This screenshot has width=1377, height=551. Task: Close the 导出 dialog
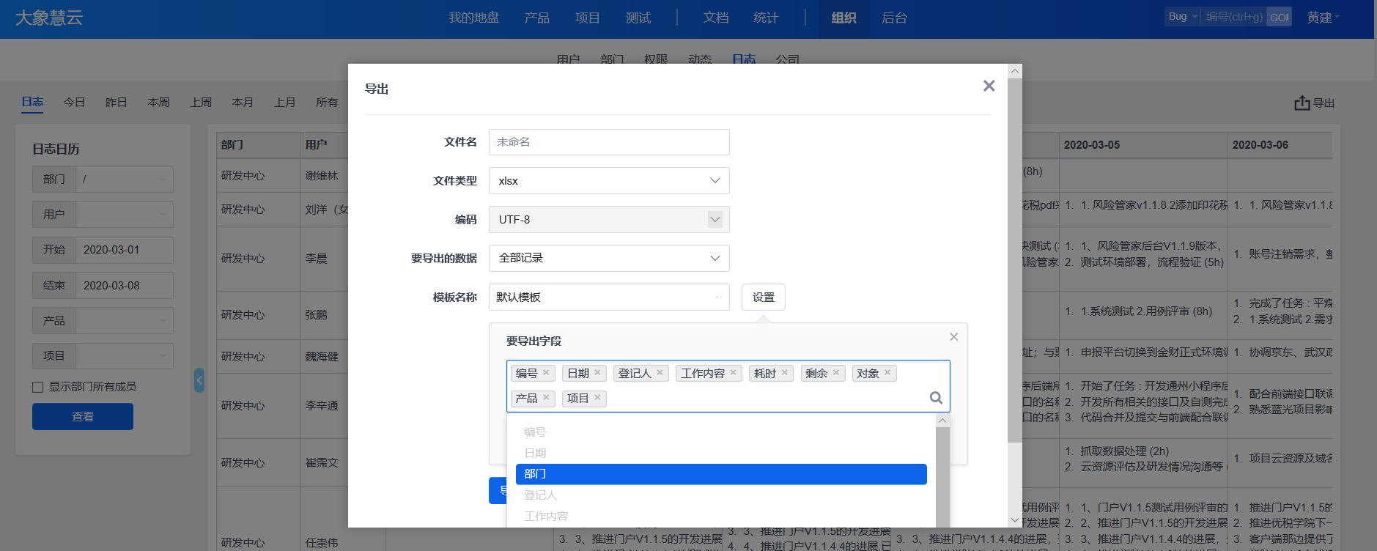pyautogui.click(x=989, y=86)
